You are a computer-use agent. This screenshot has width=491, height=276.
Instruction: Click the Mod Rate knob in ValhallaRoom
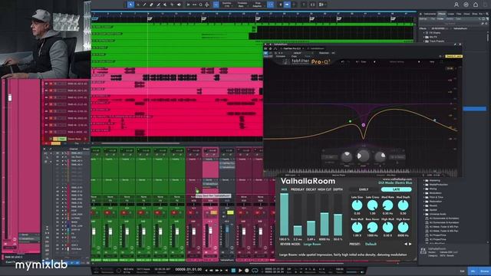(387, 205)
